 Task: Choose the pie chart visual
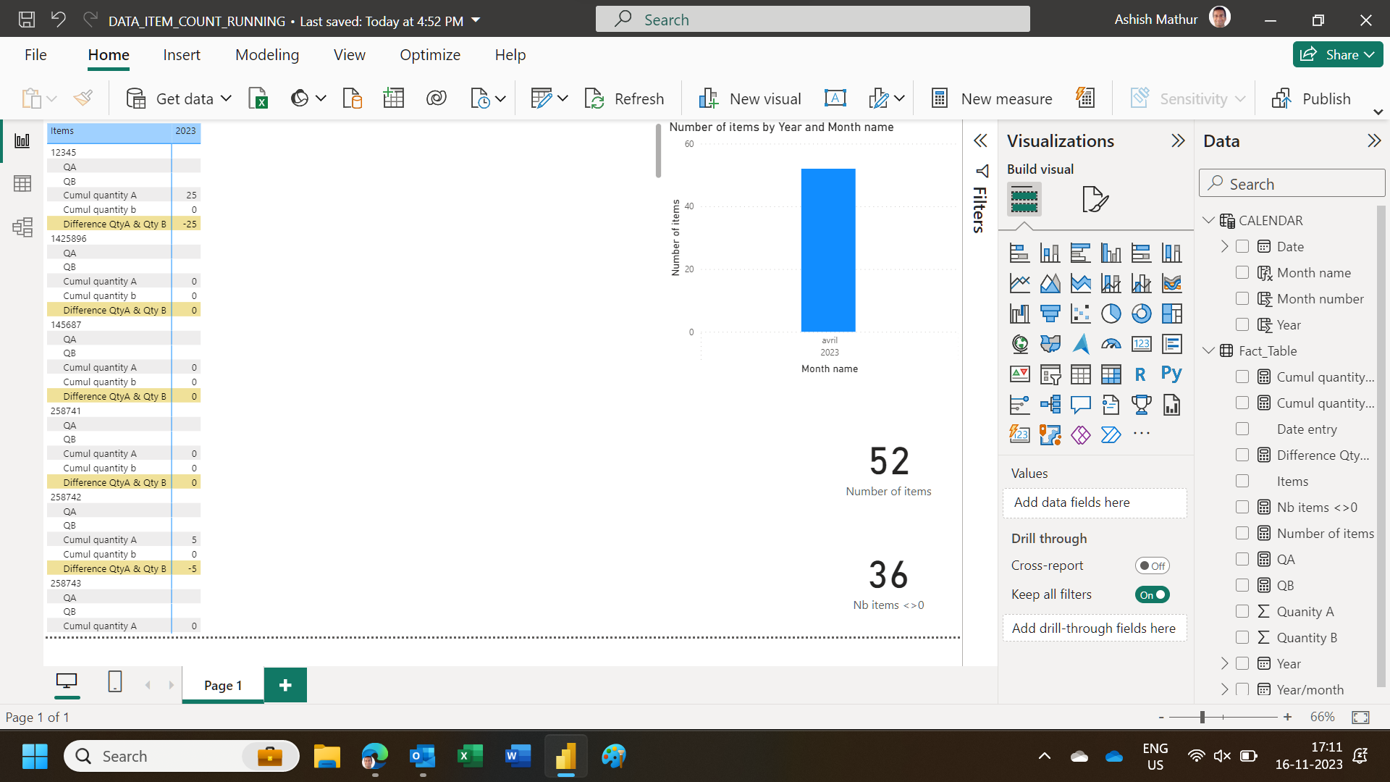click(1111, 314)
